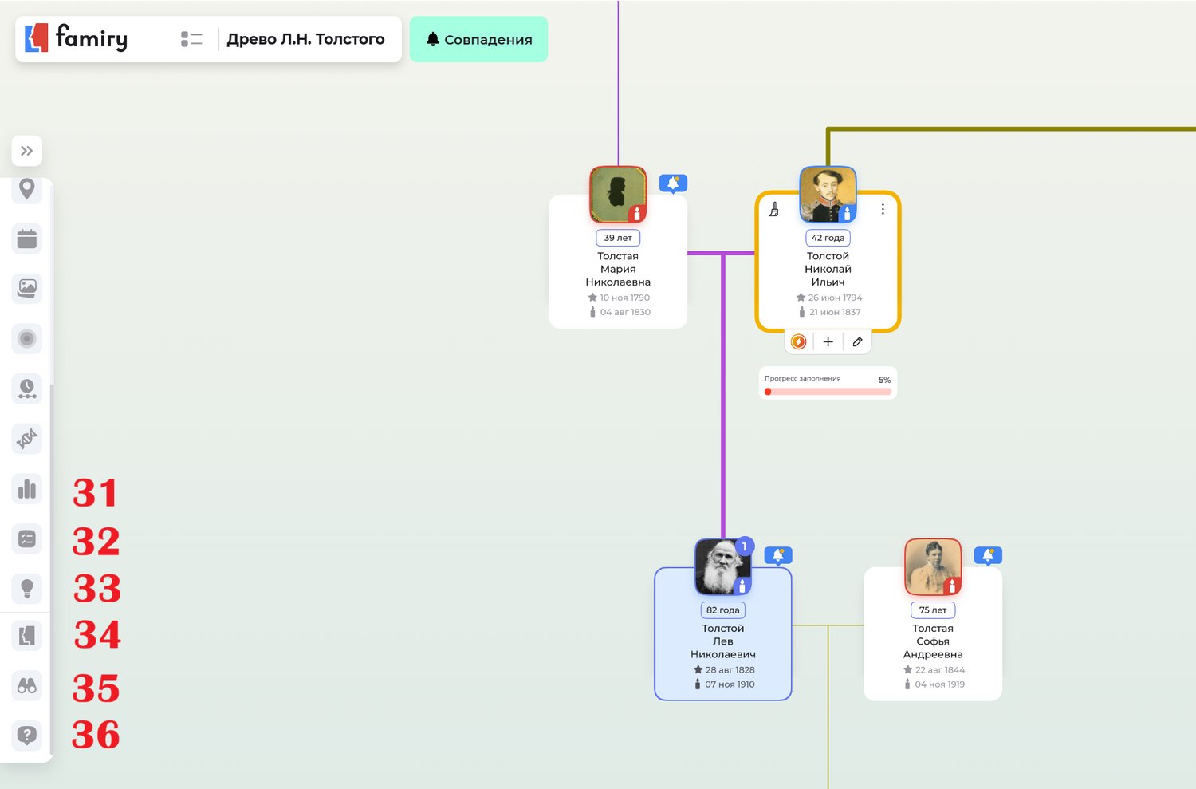Open the checklist tasks sidebar icon
The height and width of the screenshot is (789, 1196).
[x=27, y=538]
